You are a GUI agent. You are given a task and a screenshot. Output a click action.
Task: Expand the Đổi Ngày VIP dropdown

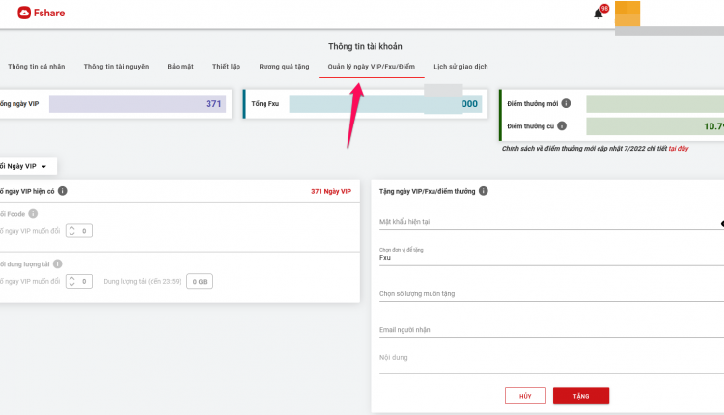[x=23, y=166]
